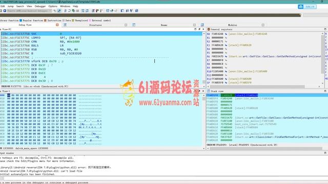Focus the command input field below Output window
This screenshot has height=184, width=328.
[x=166, y=178]
